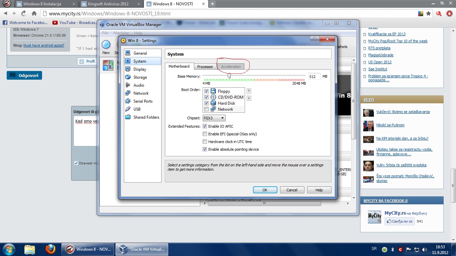Click the Base Memory value field showing 512
The image size is (456, 256).
click(x=314, y=76)
